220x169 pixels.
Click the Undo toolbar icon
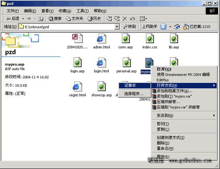coord(132,19)
